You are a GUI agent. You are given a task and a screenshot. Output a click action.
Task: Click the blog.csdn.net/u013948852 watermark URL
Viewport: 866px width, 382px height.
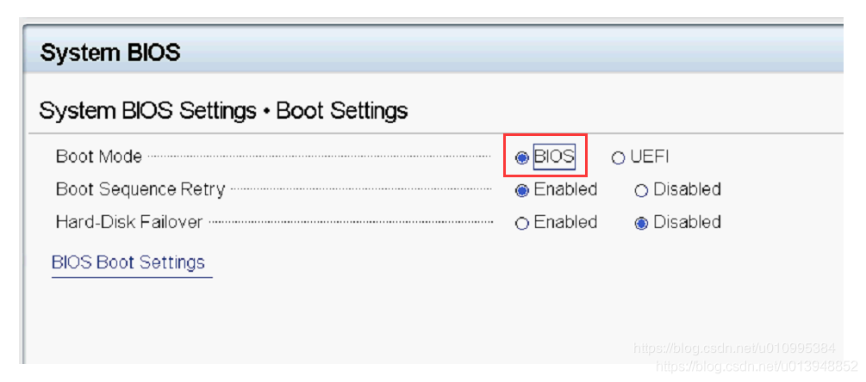[x=757, y=366]
